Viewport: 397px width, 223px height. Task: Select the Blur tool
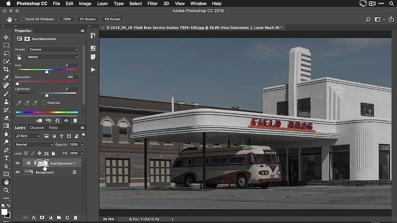point(6,134)
